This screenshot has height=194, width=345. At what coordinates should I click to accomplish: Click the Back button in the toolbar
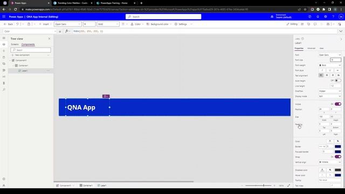pos(9,24)
